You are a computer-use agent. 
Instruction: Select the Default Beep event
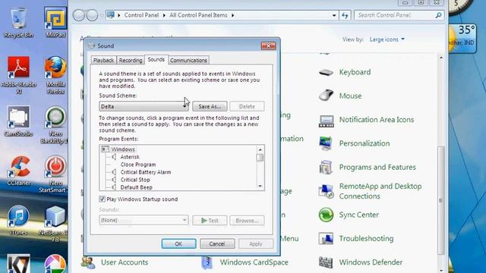click(137, 187)
